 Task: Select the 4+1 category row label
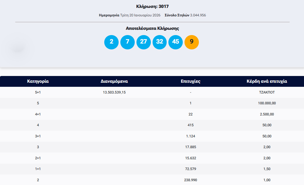[38, 114]
